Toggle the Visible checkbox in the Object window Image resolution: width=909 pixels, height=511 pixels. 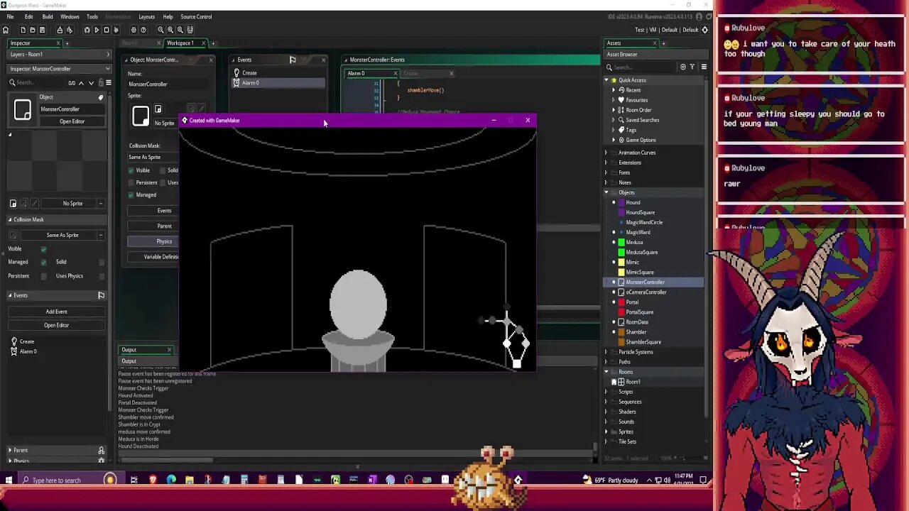pyautogui.click(x=131, y=170)
